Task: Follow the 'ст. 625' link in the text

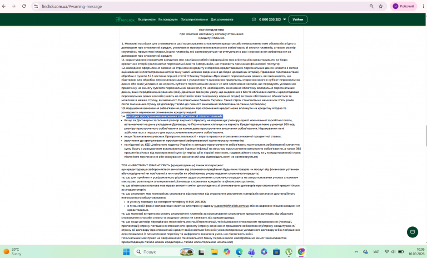Action: coord(145,145)
